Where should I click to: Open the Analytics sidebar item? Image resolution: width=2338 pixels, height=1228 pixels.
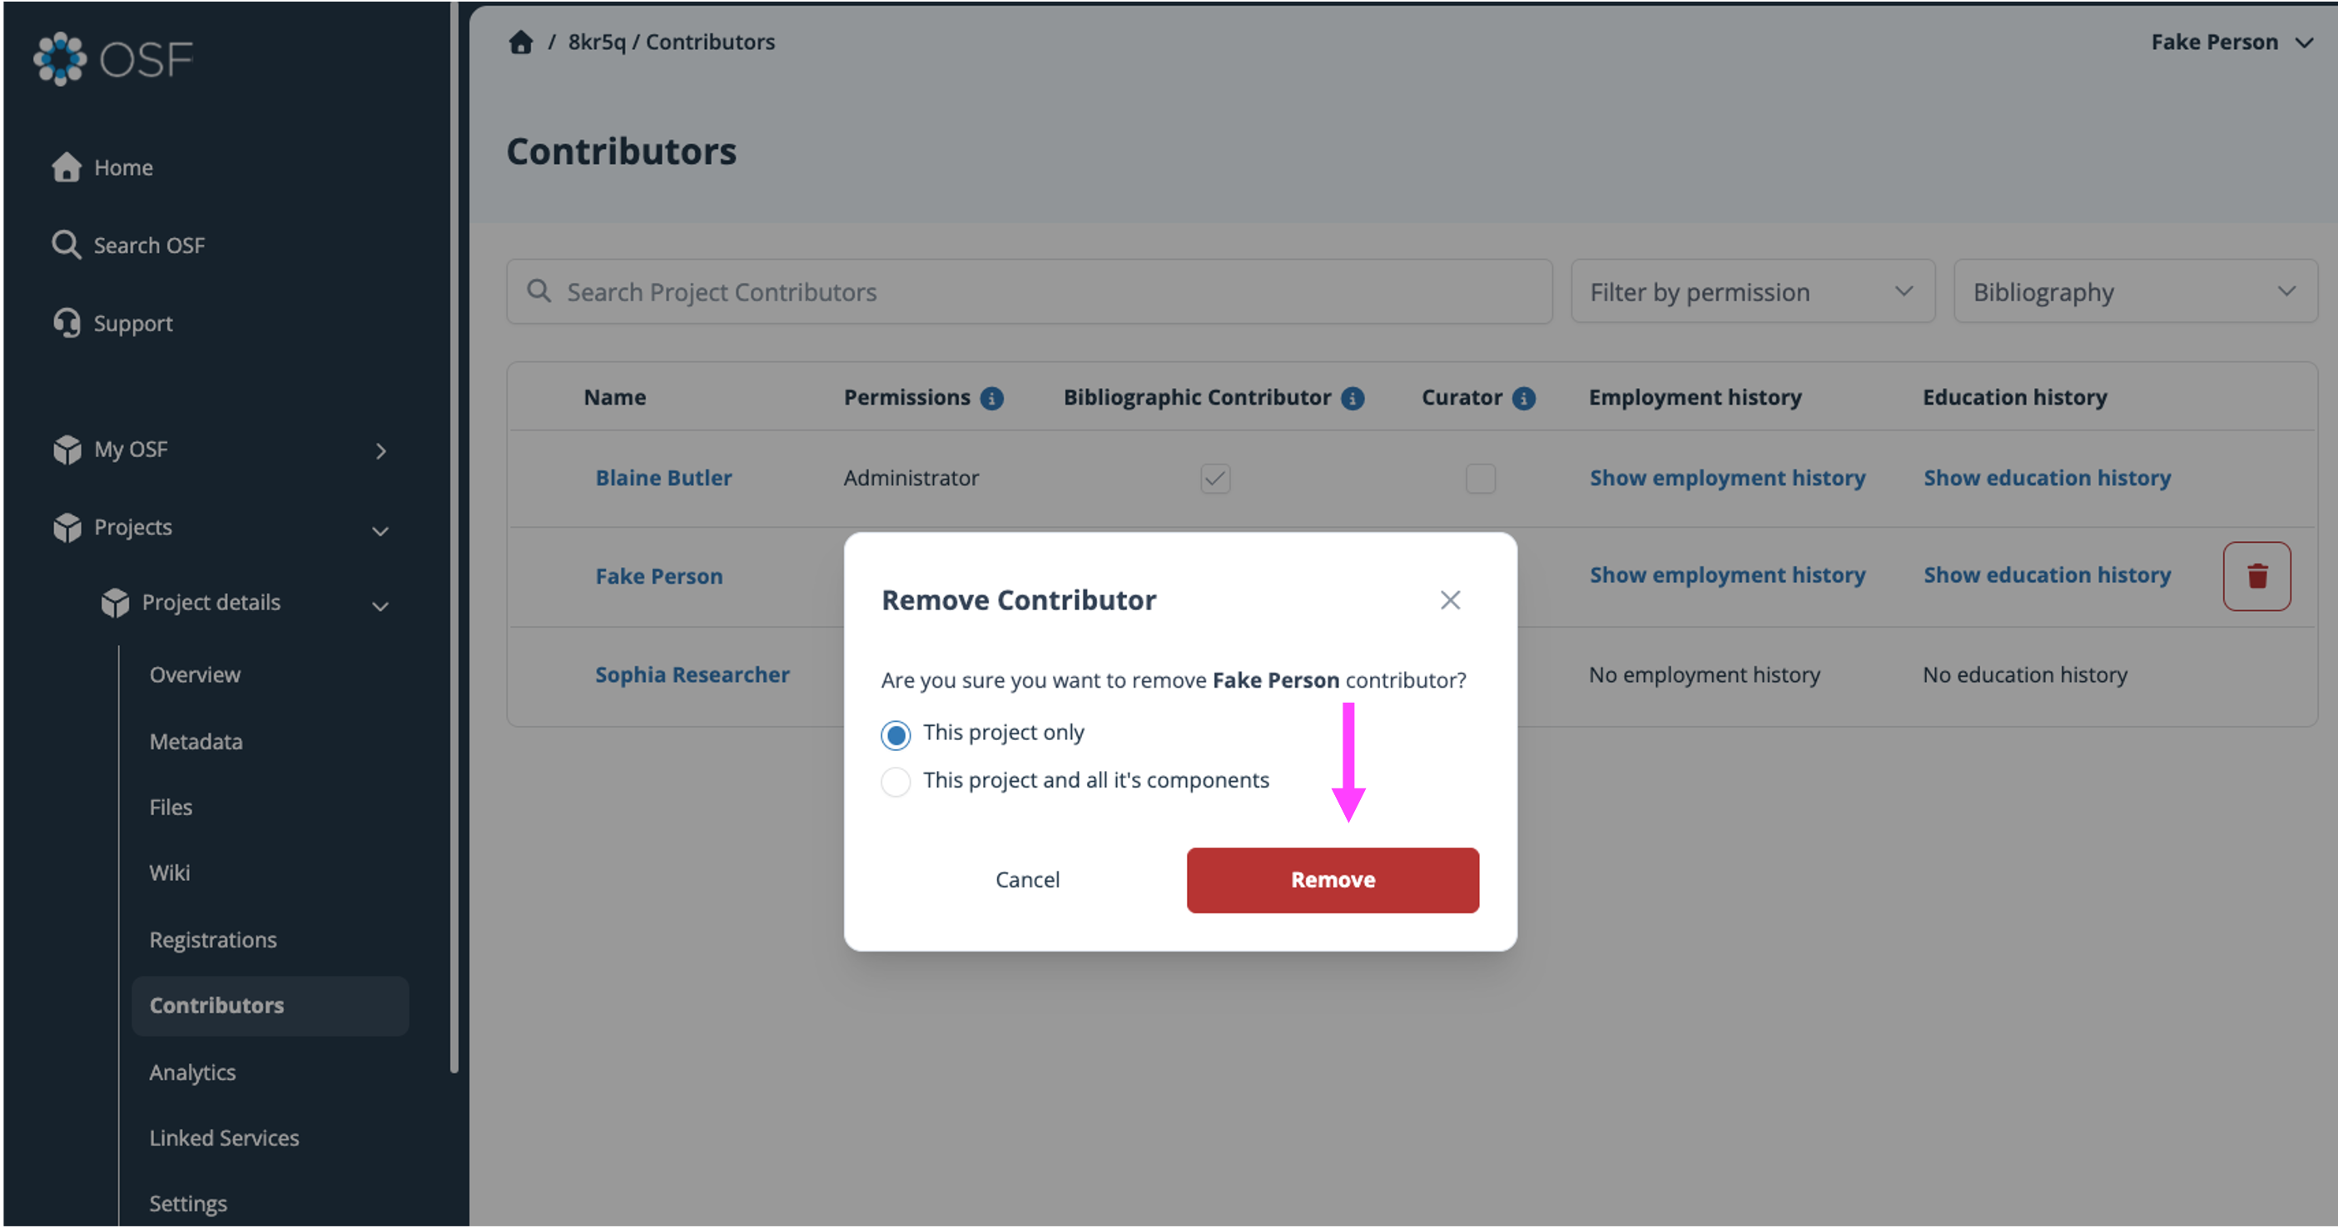[x=192, y=1071]
